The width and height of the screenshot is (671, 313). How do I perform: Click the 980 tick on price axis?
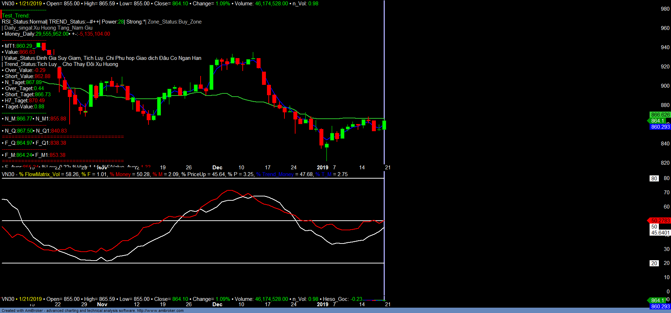[x=665, y=9]
